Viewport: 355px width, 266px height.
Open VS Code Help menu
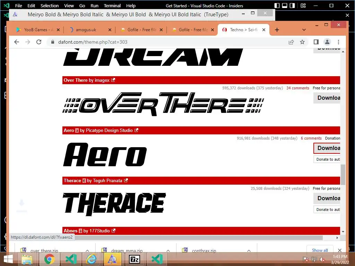(131, 6)
